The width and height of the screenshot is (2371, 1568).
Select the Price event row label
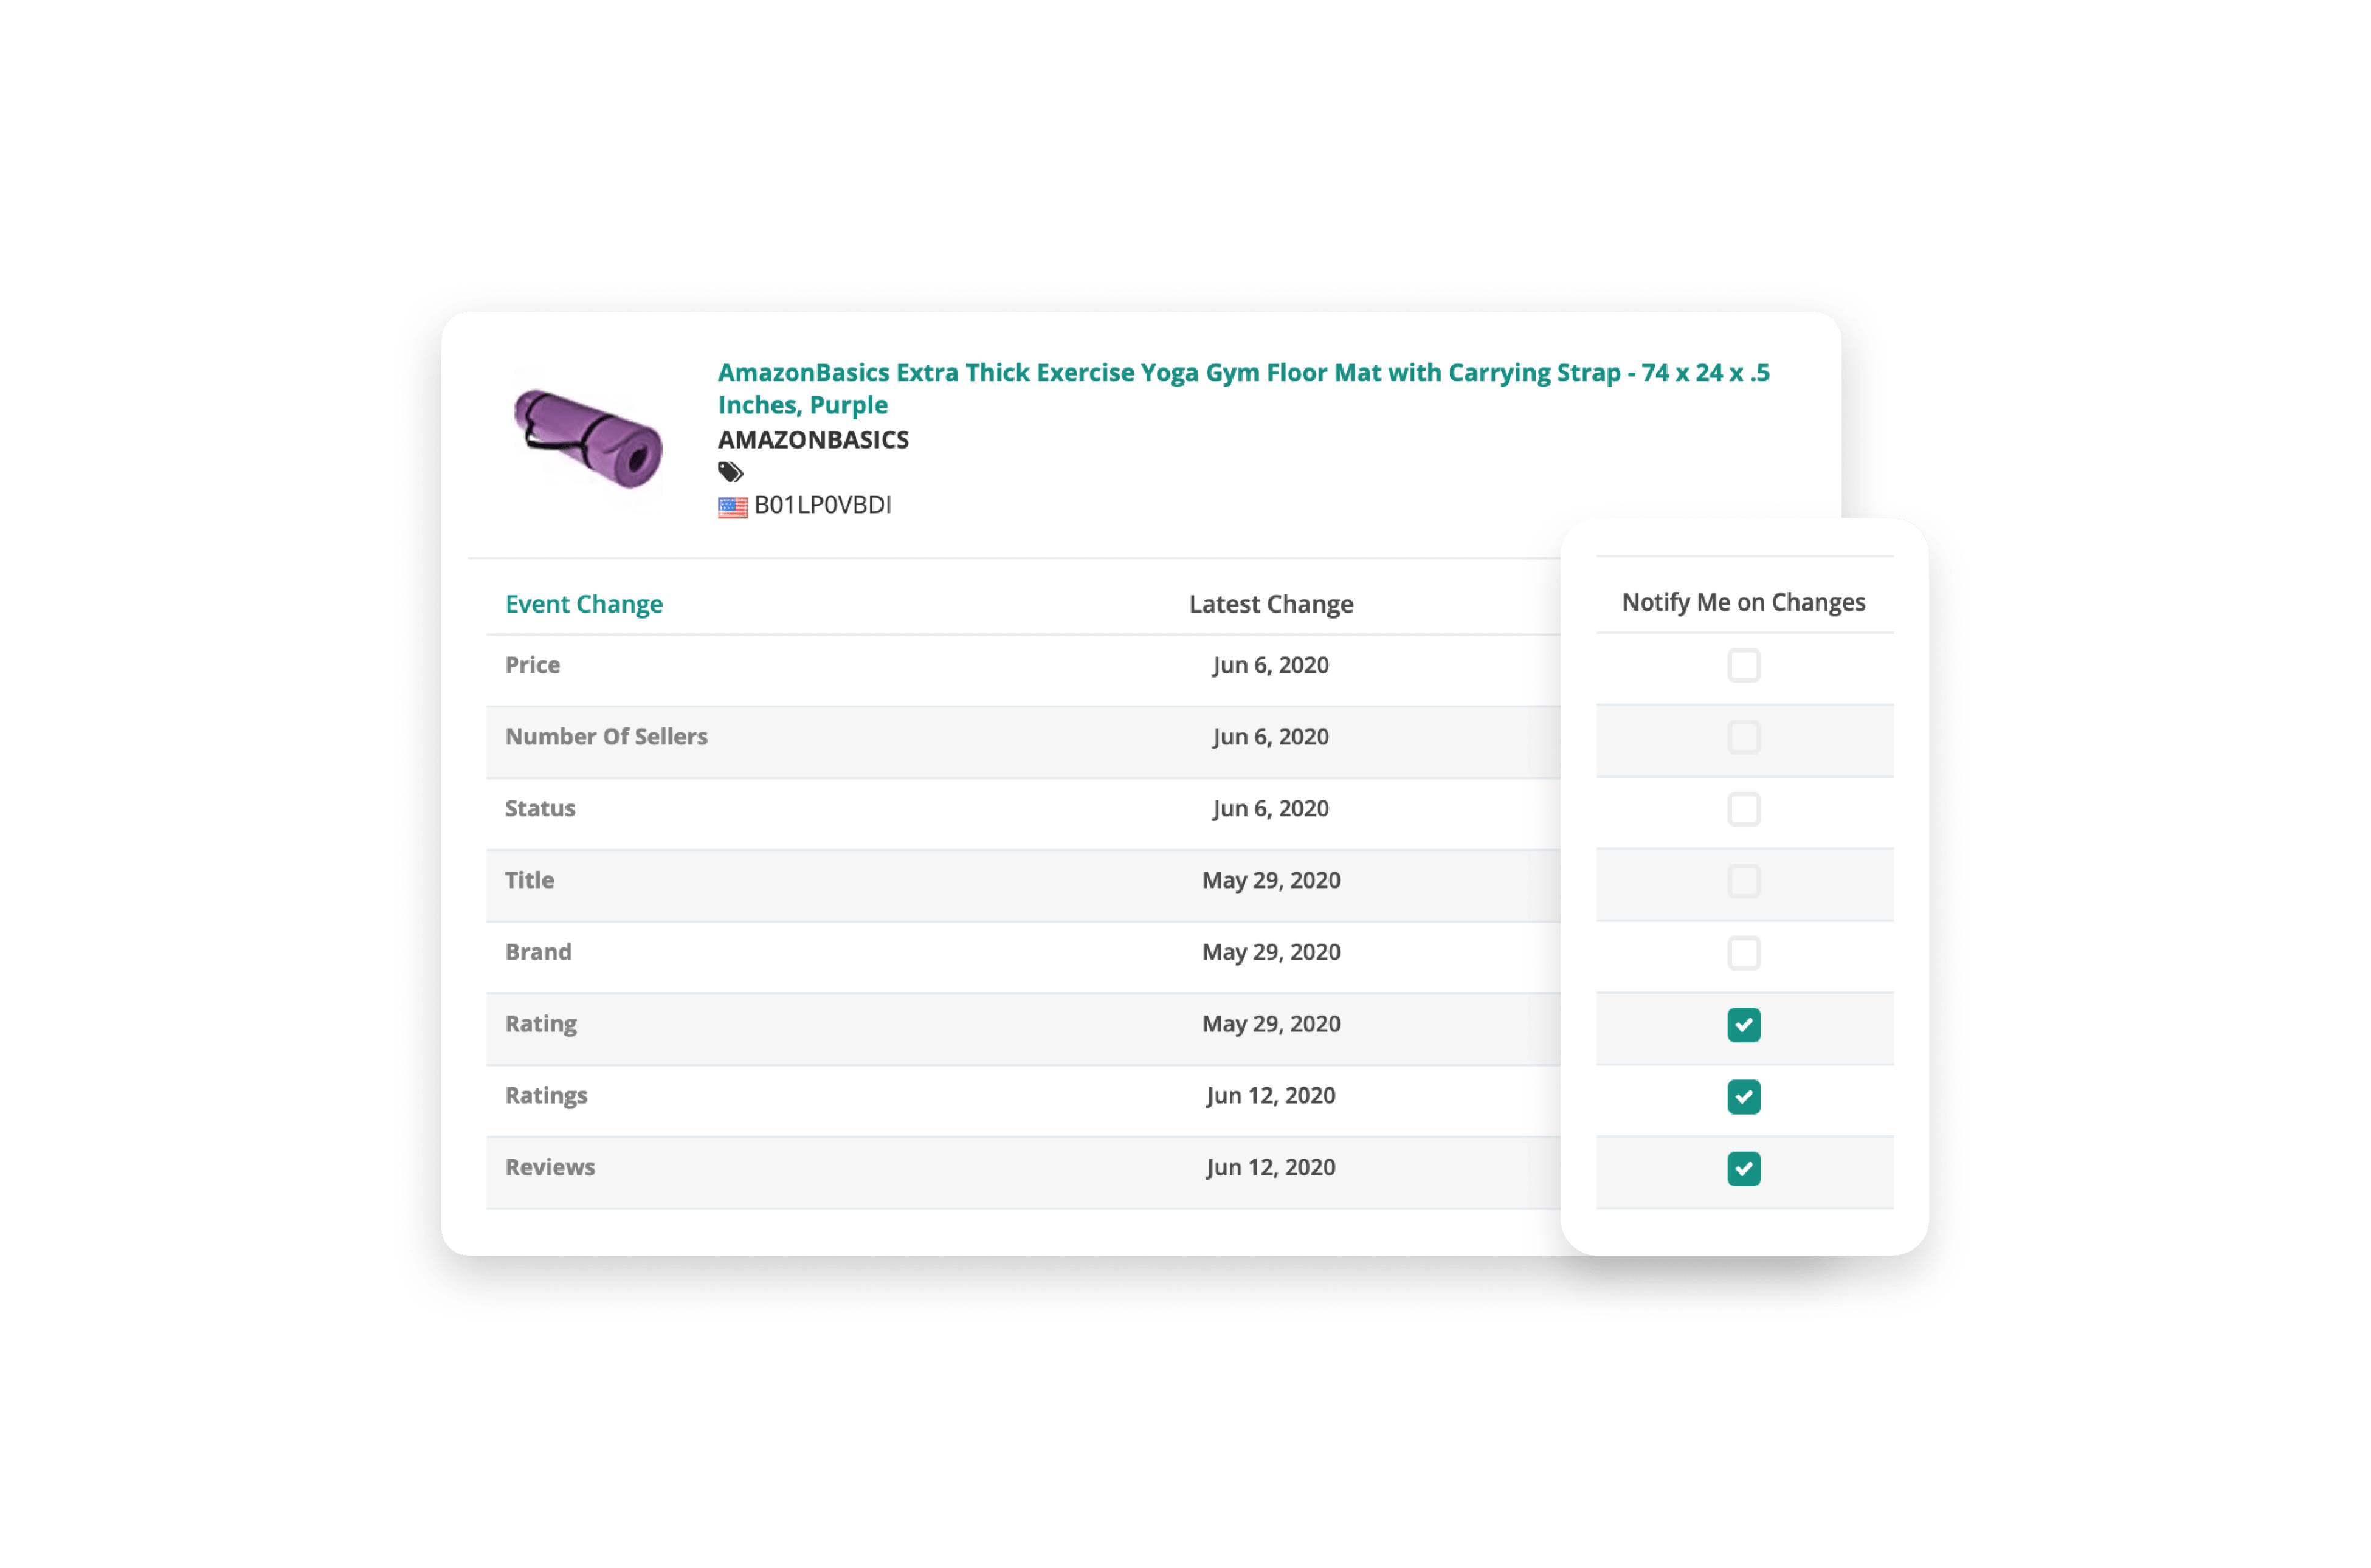[532, 665]
